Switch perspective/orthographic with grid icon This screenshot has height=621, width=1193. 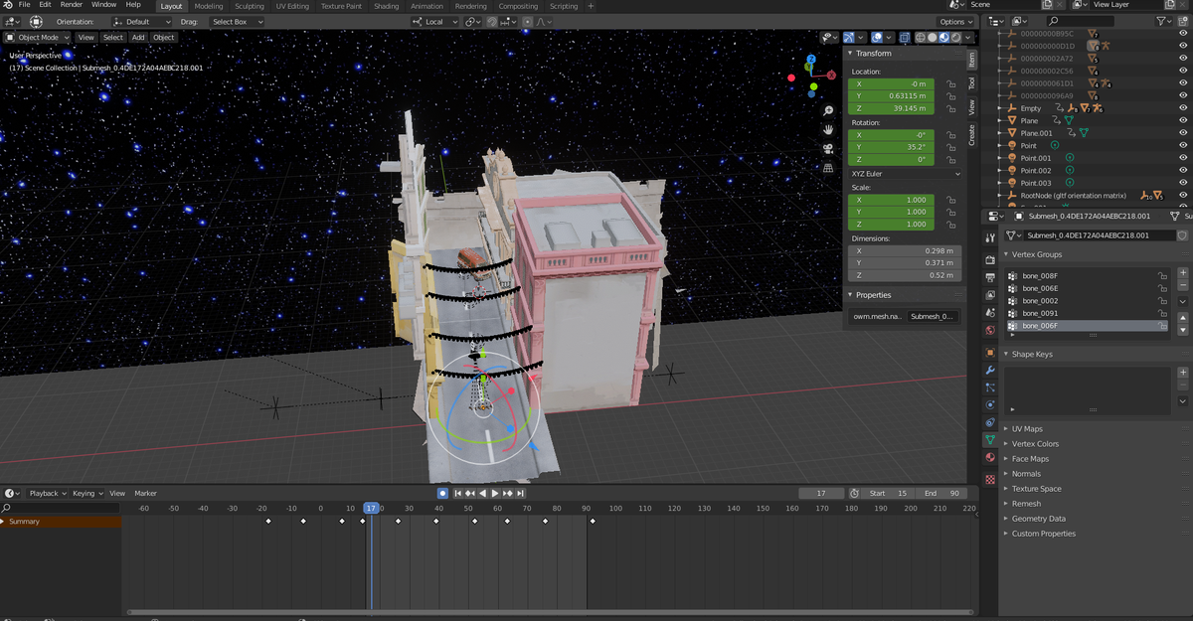(x=828, y=168)
